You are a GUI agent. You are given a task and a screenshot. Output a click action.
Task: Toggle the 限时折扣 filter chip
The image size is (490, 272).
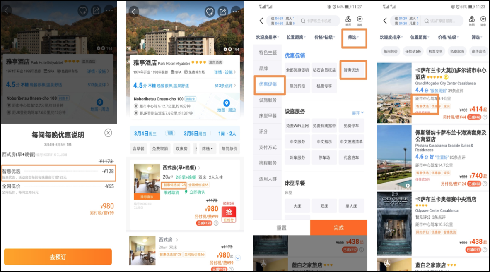[297, 86]
